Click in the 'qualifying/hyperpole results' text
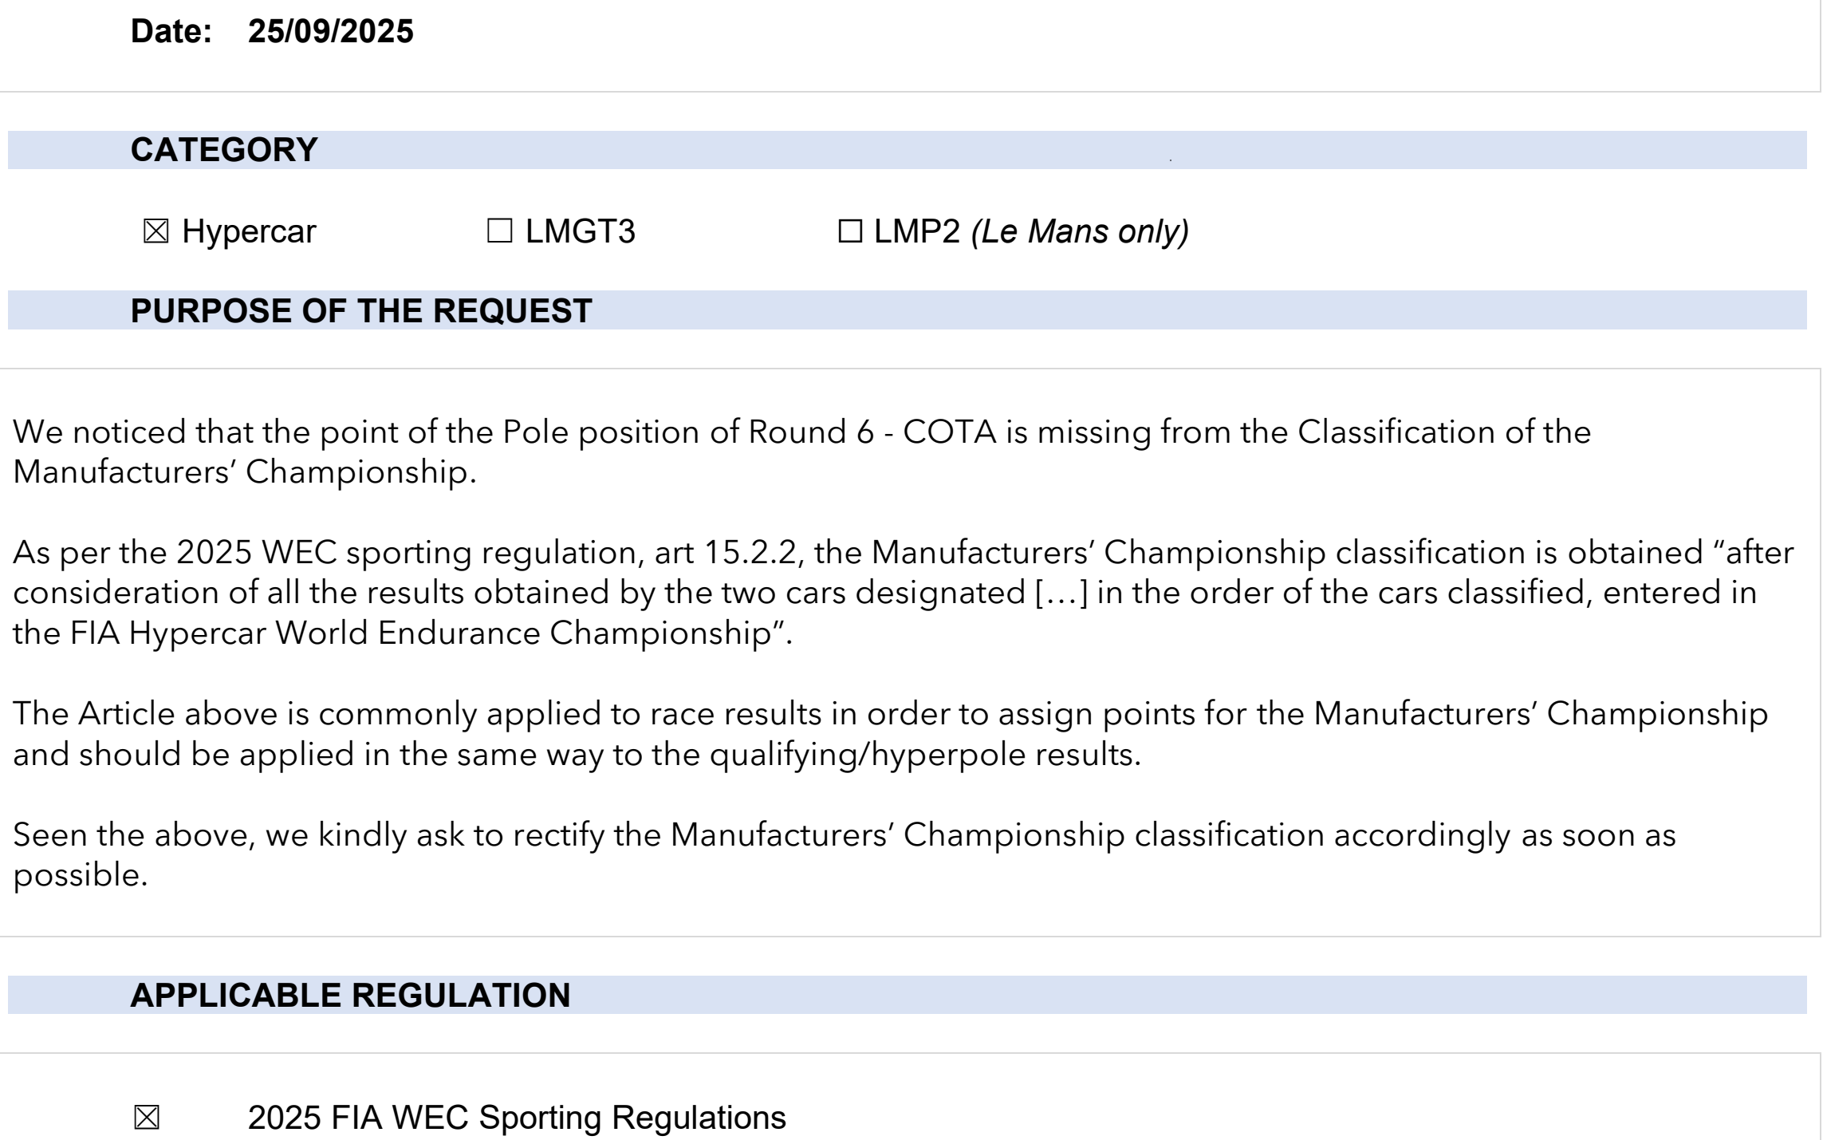1823x1140 pixels. (925, 755)
